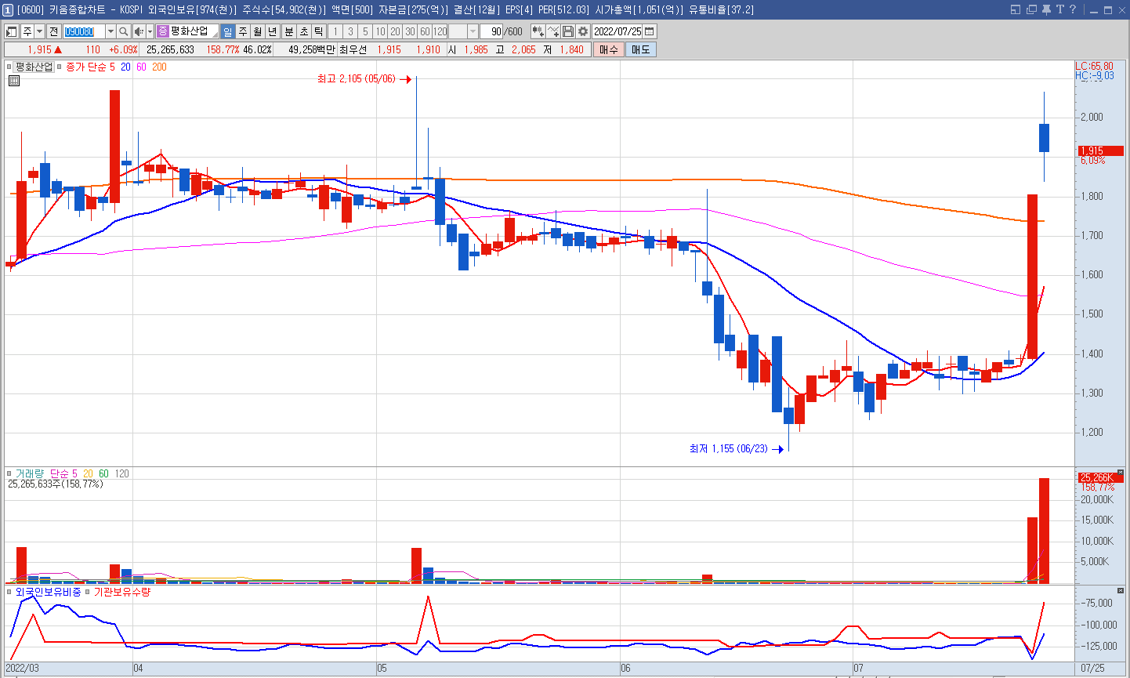Select interval 120 button
The image size is (1130, 678).
point(440,31)
